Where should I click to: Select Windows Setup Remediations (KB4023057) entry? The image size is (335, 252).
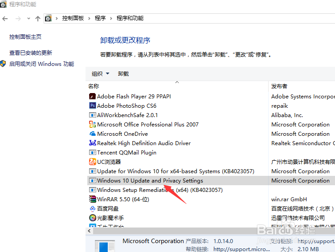160,190
